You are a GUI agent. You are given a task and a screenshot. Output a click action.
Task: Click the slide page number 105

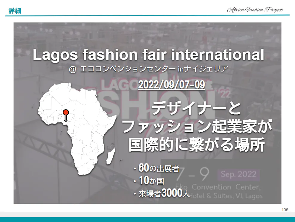[285, 210]
